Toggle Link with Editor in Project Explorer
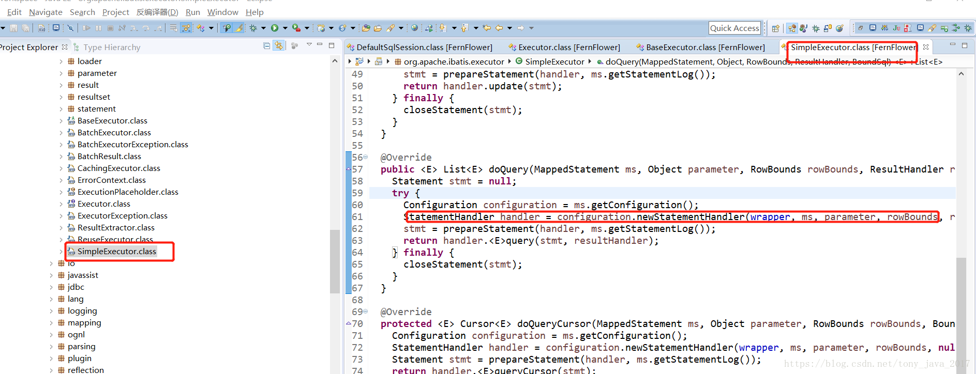The image size is (976, 374). (x=279, y=46)
